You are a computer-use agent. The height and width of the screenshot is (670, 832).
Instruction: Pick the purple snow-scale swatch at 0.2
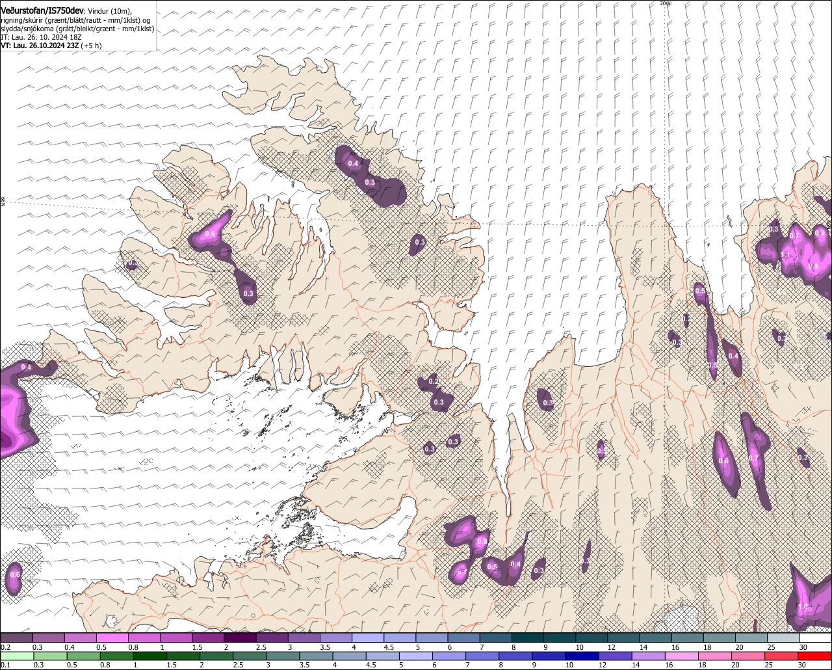pos(16,637)
